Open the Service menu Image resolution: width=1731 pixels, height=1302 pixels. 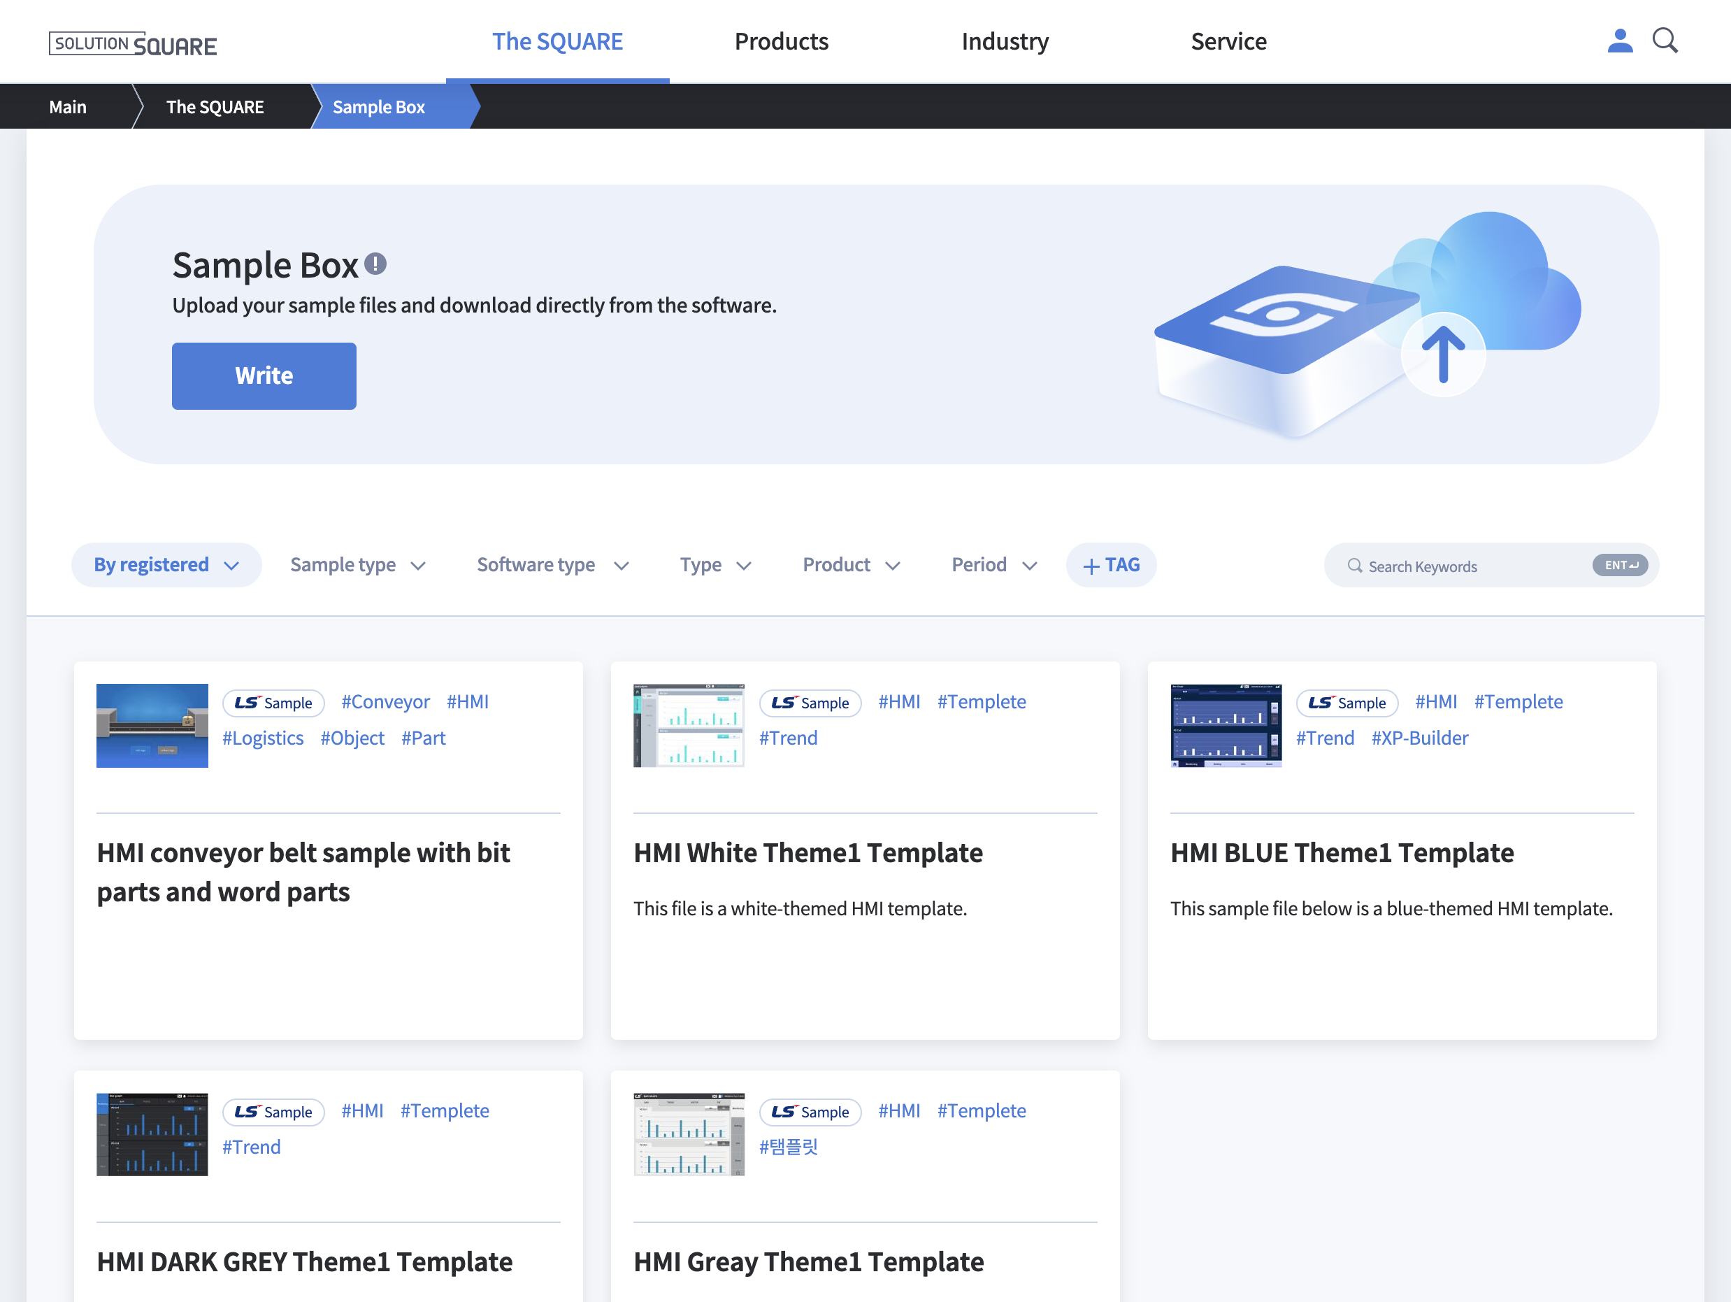tap(1229, 41)
